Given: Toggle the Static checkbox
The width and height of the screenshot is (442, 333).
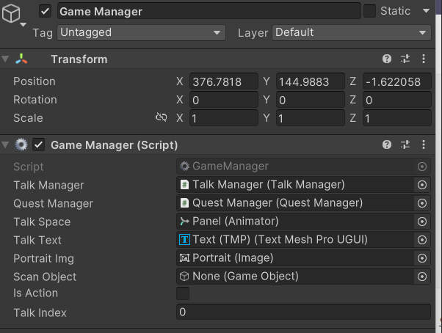Looking at the screenshot, I should point(369,11).
